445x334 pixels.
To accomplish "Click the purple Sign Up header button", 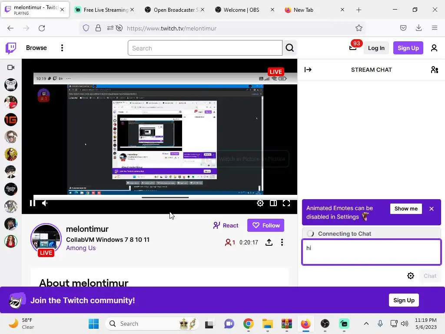I will click(408, 48).
